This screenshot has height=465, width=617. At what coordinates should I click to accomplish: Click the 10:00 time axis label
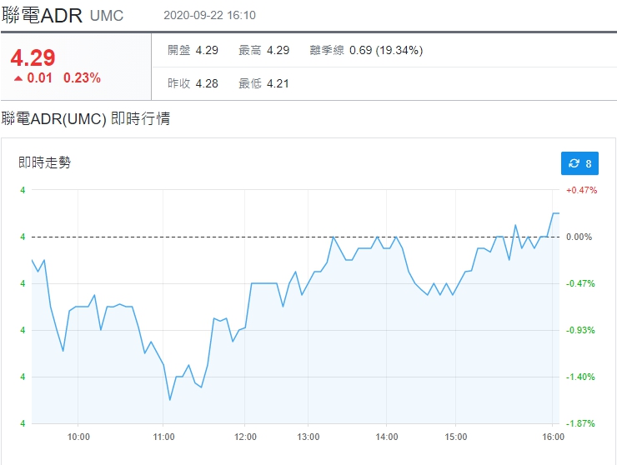click(78, 436)
